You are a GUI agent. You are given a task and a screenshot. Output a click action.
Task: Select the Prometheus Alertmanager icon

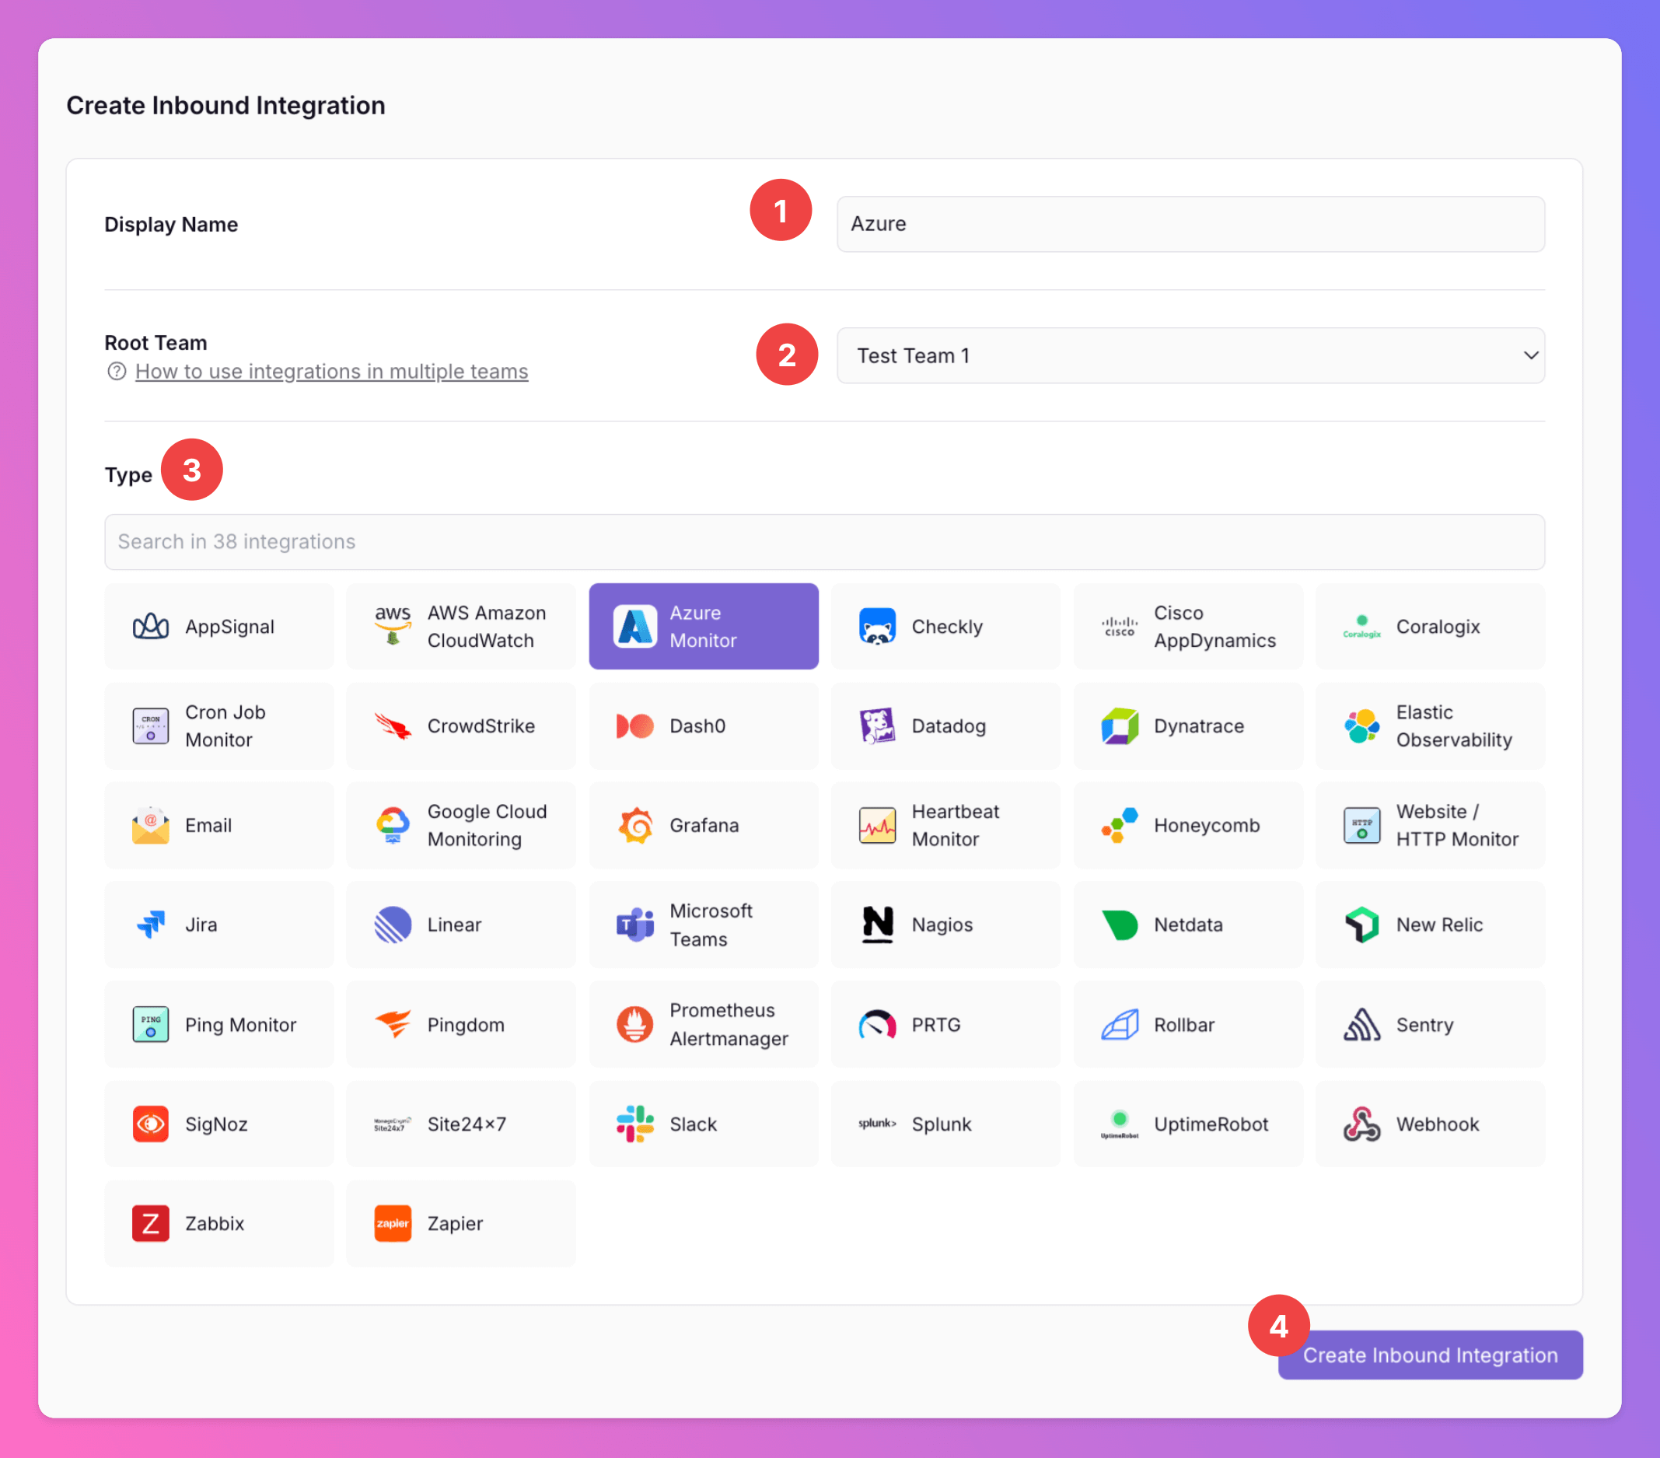(635, 1024)
